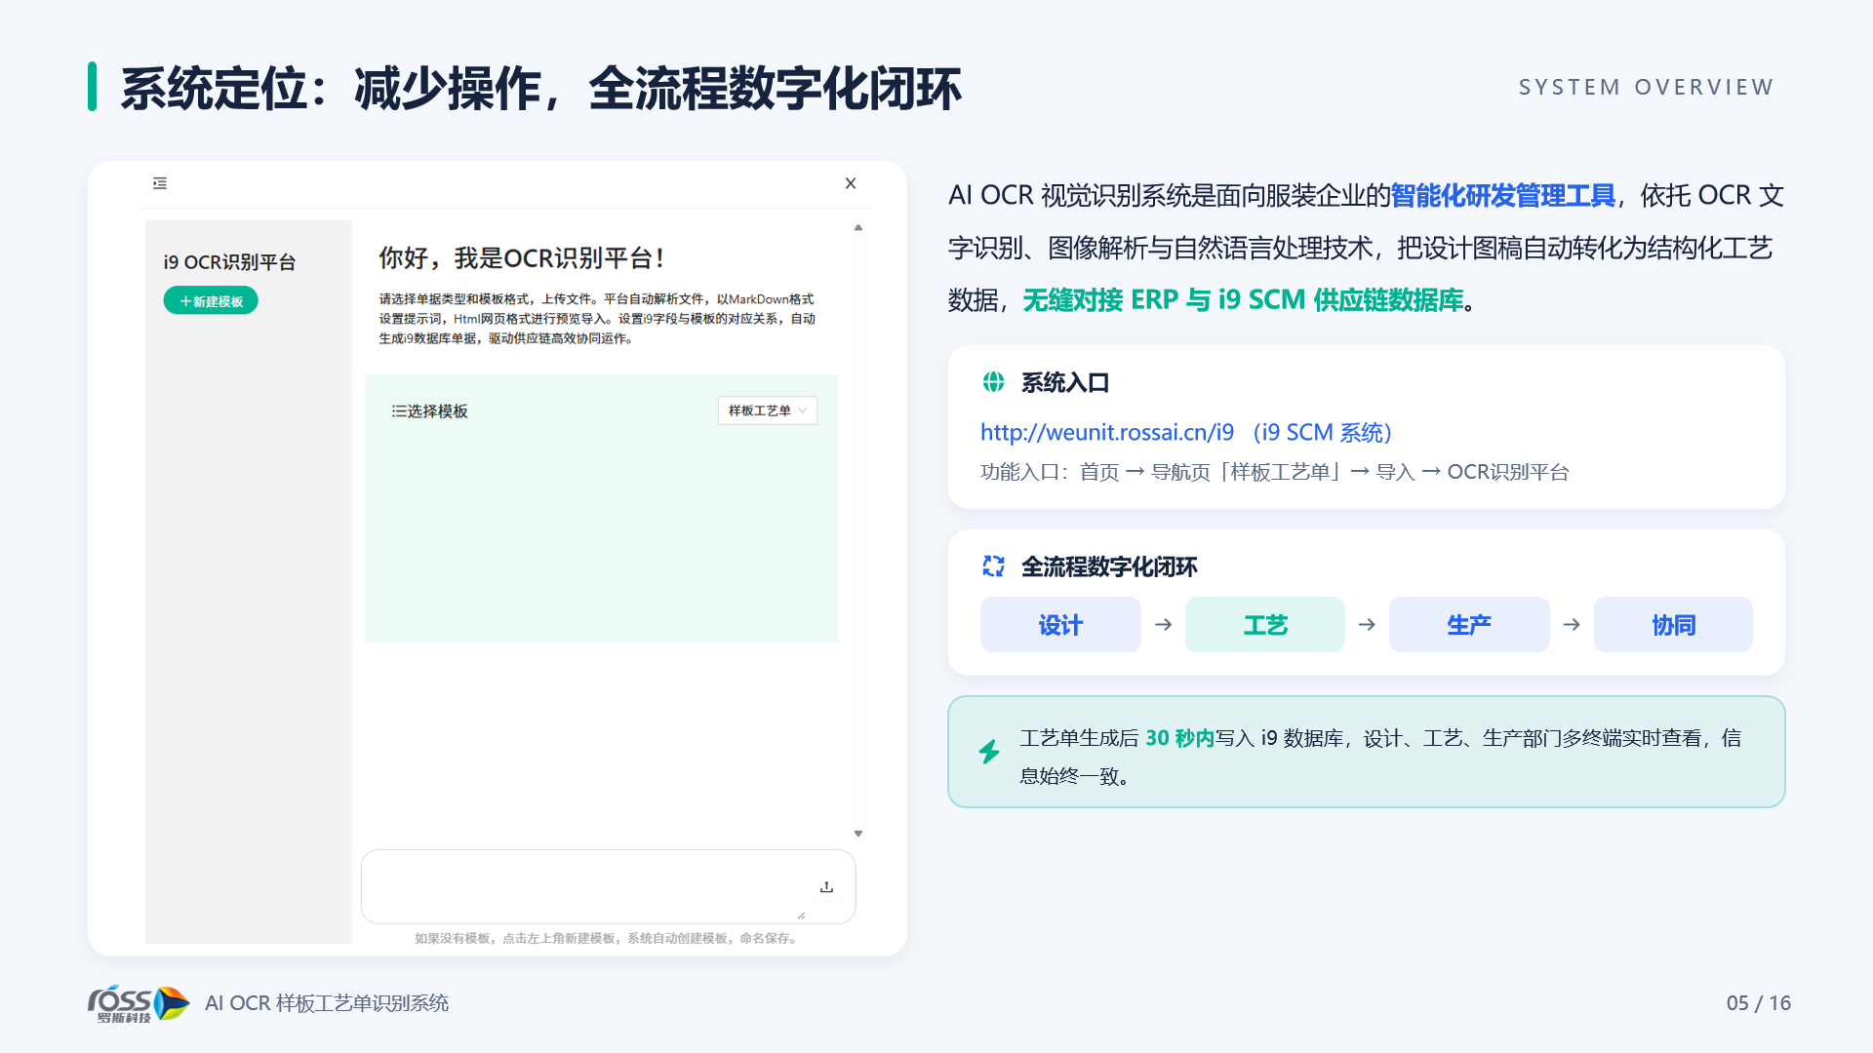Select the 工艺 stage box
Image resolution: width=1873 pixels, height=1053 pixels.
pyautogui.click(x=1265, y=625)
